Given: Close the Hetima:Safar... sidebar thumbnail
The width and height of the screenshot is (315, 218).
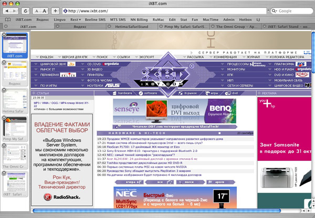Looking at the screenshot, I should (x=4, y=90).
